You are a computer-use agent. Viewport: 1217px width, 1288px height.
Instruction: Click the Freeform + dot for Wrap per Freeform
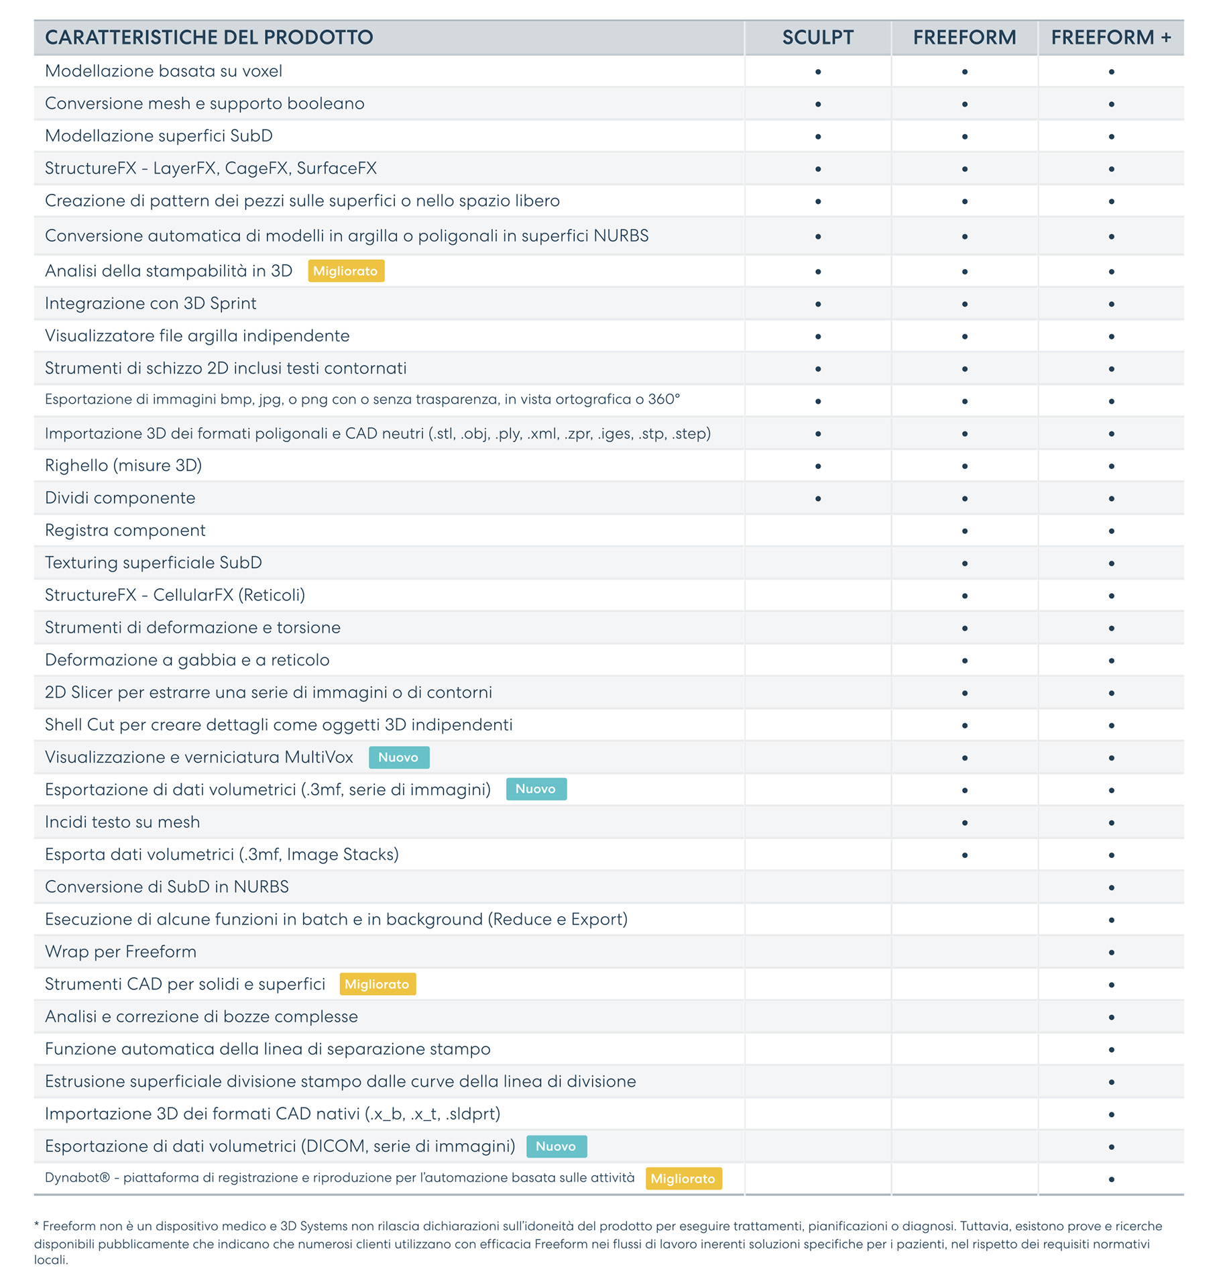pyautogui.click(x=1111, y=953)
